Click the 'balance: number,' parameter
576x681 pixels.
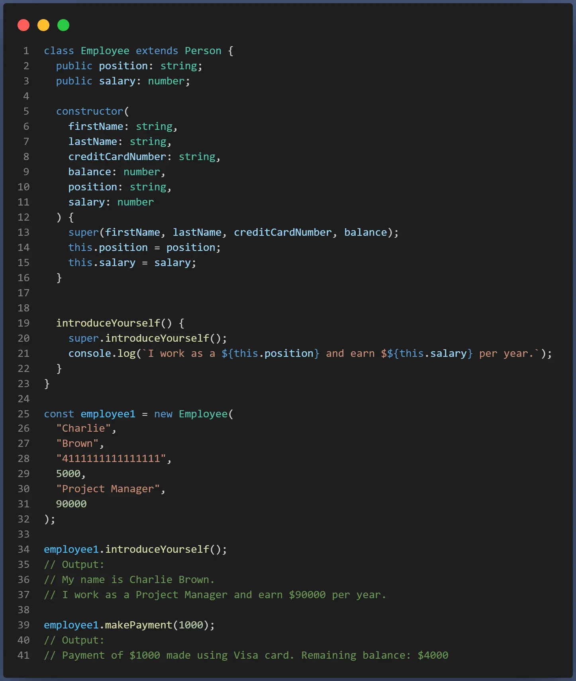click(117, 172)
